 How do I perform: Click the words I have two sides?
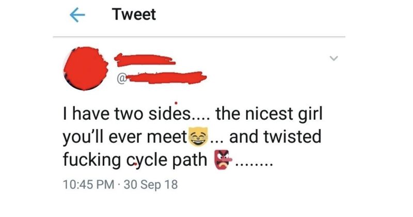click(126, 114)
